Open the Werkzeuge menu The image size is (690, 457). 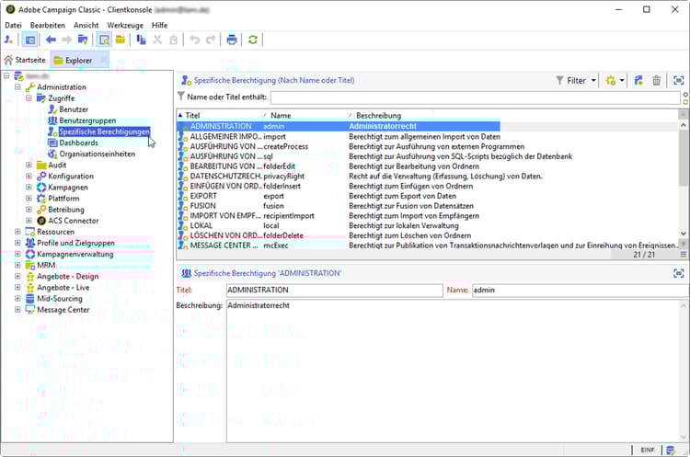(125, 25)
